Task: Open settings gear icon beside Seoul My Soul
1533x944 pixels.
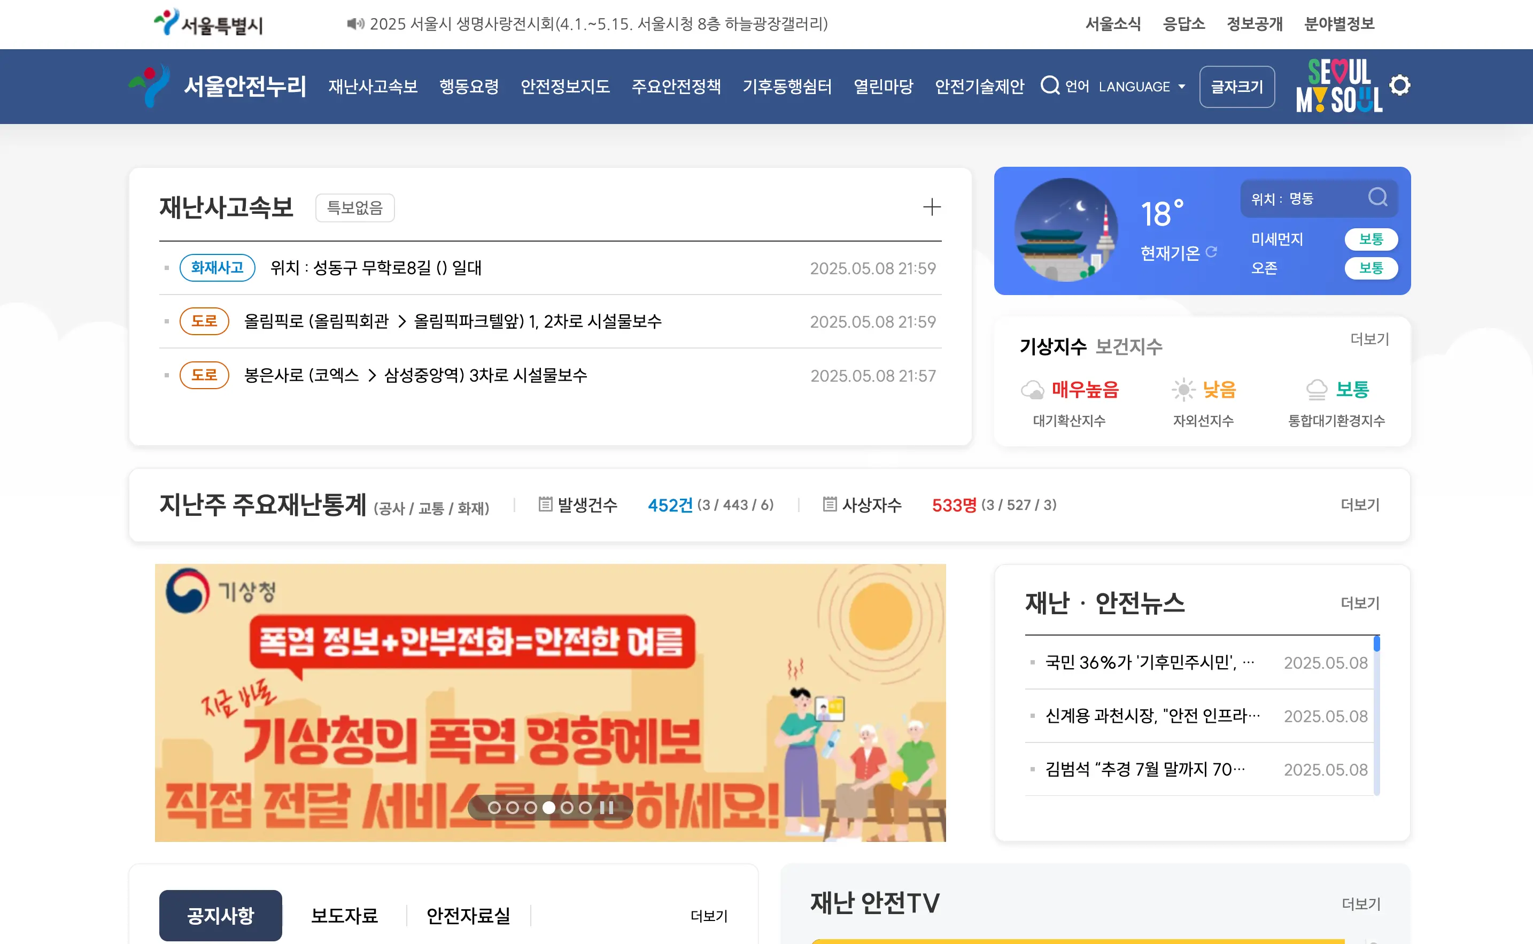Action: [1399, 86]
